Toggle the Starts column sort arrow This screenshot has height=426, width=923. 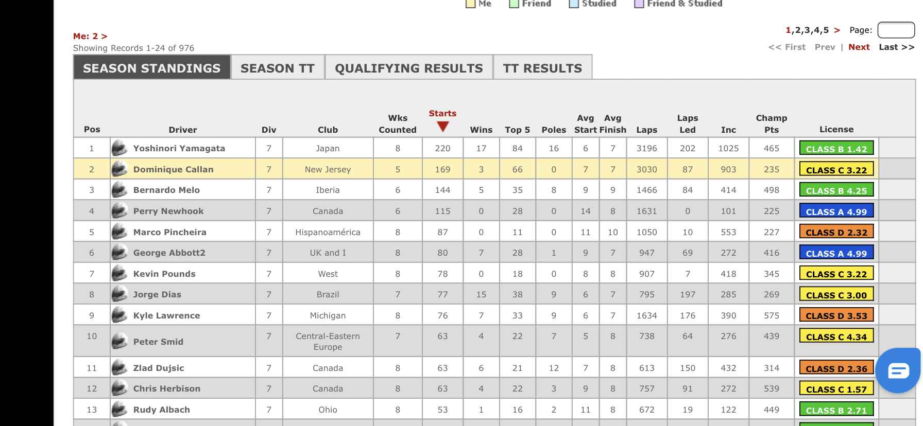click(x=442, y=126)
